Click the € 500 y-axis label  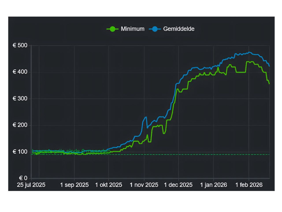point(20,46)
